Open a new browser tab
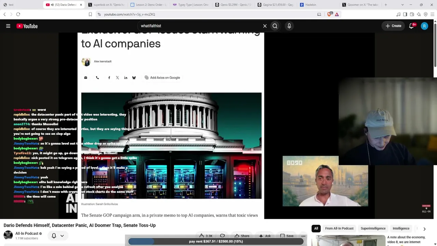The height and width of the screenshot is (246, 437). 386,5
